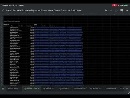
Task: Click the undo arrow icon
Action: 106,10
